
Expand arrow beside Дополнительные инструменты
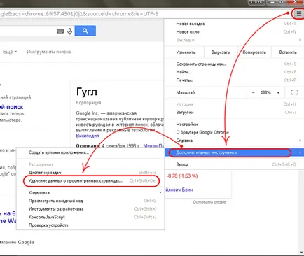coord(300,152)
